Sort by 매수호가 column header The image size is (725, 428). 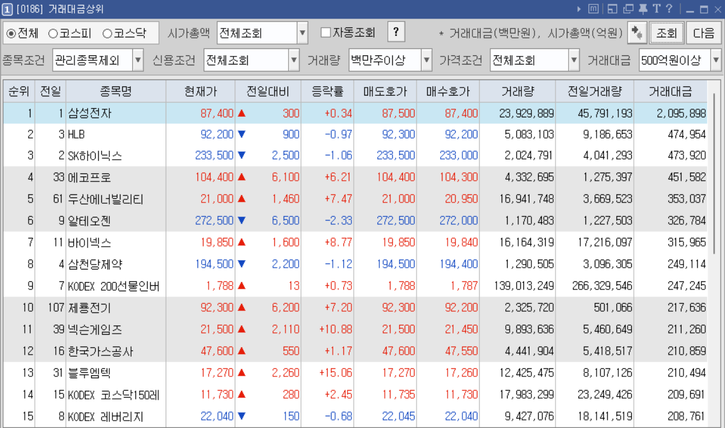point(448,91)
